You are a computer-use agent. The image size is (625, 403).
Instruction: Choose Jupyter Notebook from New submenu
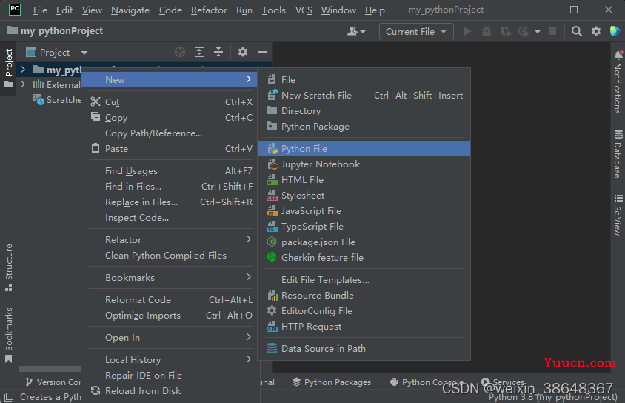[x=364, y=164]
